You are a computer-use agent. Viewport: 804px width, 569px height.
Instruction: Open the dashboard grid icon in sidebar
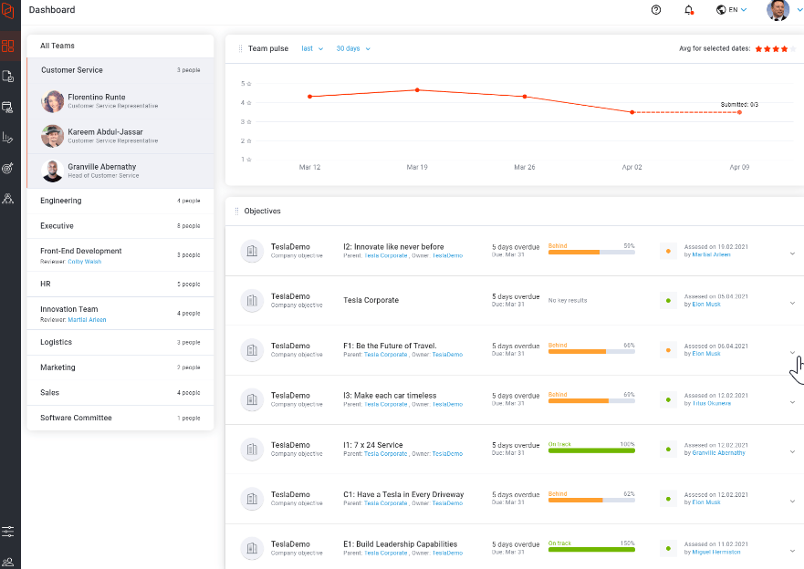click(7, 47)
